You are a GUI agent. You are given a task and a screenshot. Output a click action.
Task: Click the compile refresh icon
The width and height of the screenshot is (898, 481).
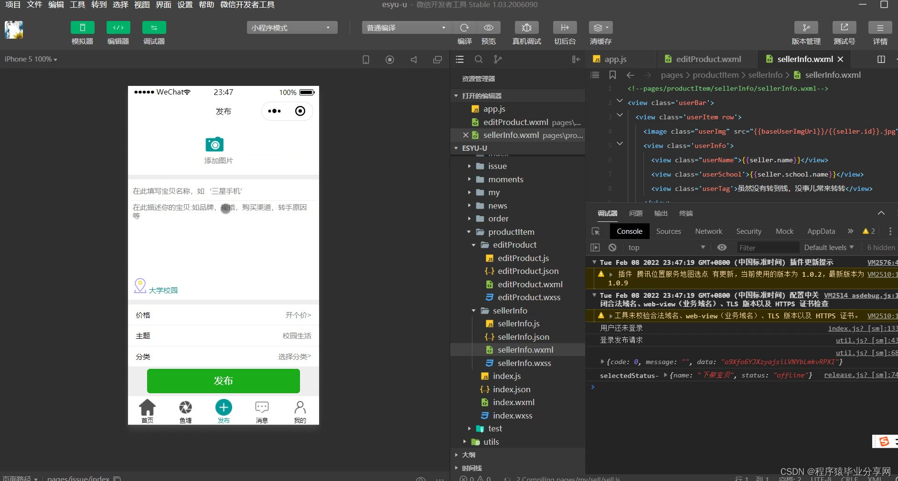tap(464, 28)
